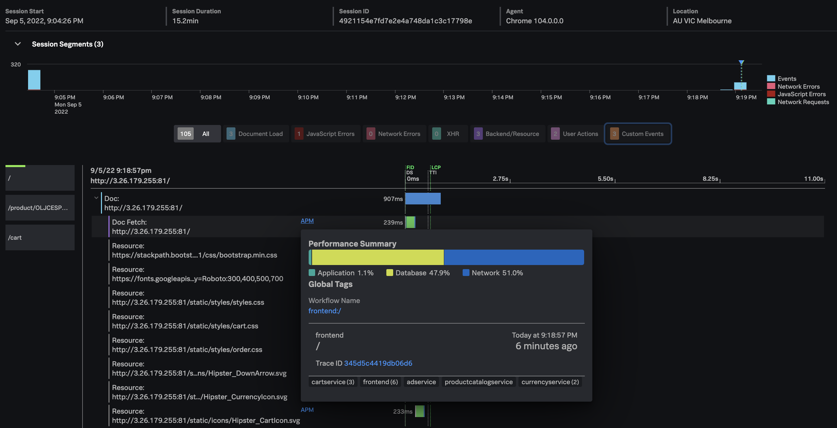Click the Database portion of the performance bar
The width and height of the screenshot is (837, 428).
(x=376, y=257)
